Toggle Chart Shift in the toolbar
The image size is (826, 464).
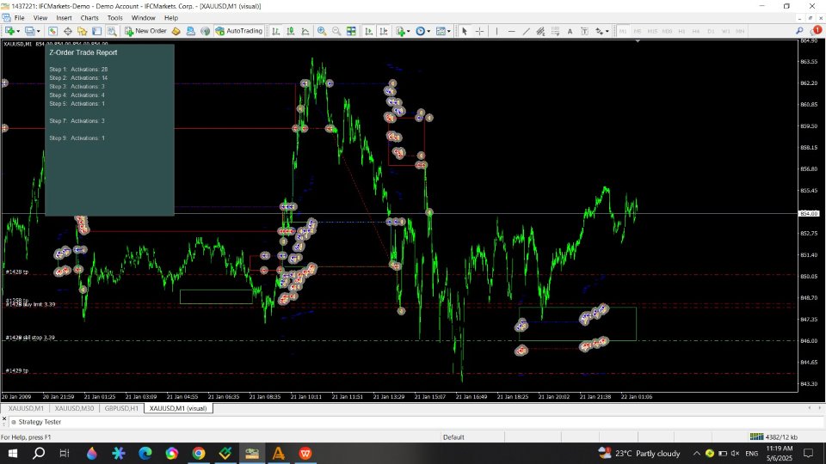pos(384,31)
